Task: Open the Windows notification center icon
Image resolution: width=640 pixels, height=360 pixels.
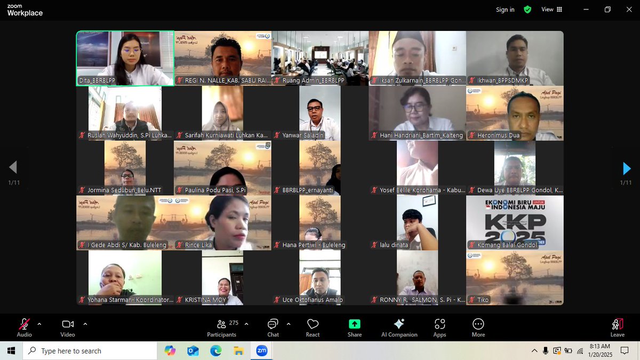Action: coord(625,350)
